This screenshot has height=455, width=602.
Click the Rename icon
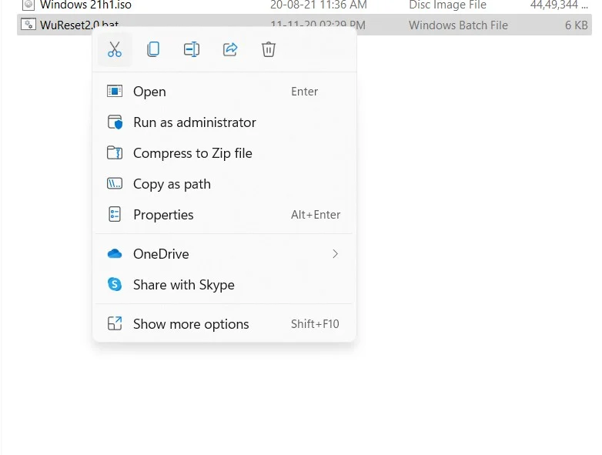(191, 49)
